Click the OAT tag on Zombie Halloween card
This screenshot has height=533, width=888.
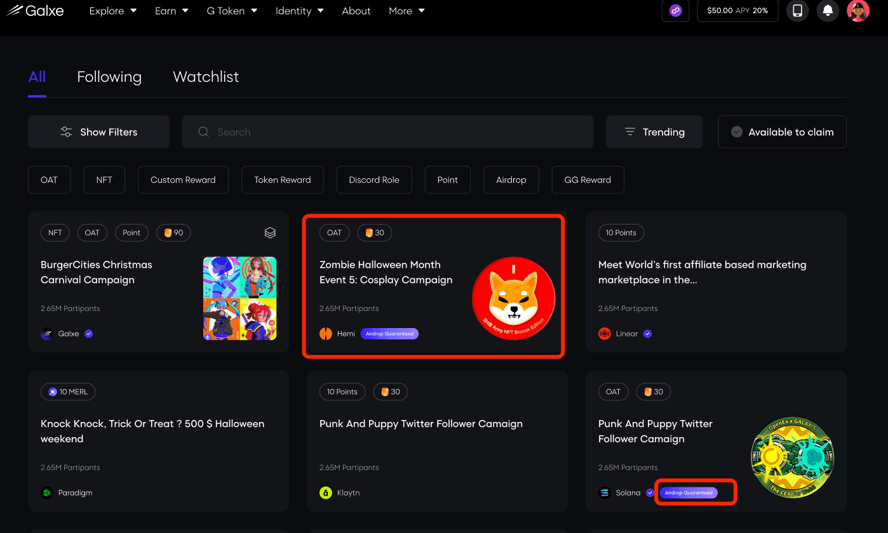coord(334,233)
